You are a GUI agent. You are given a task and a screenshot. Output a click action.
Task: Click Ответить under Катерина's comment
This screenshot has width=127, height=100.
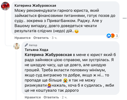(x=41, y=38)
